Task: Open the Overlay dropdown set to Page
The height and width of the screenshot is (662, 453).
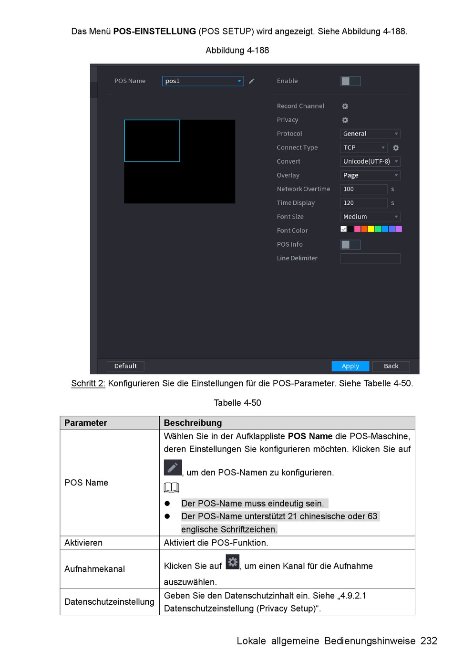Action: pyautogui.click(x=370, y=175)
